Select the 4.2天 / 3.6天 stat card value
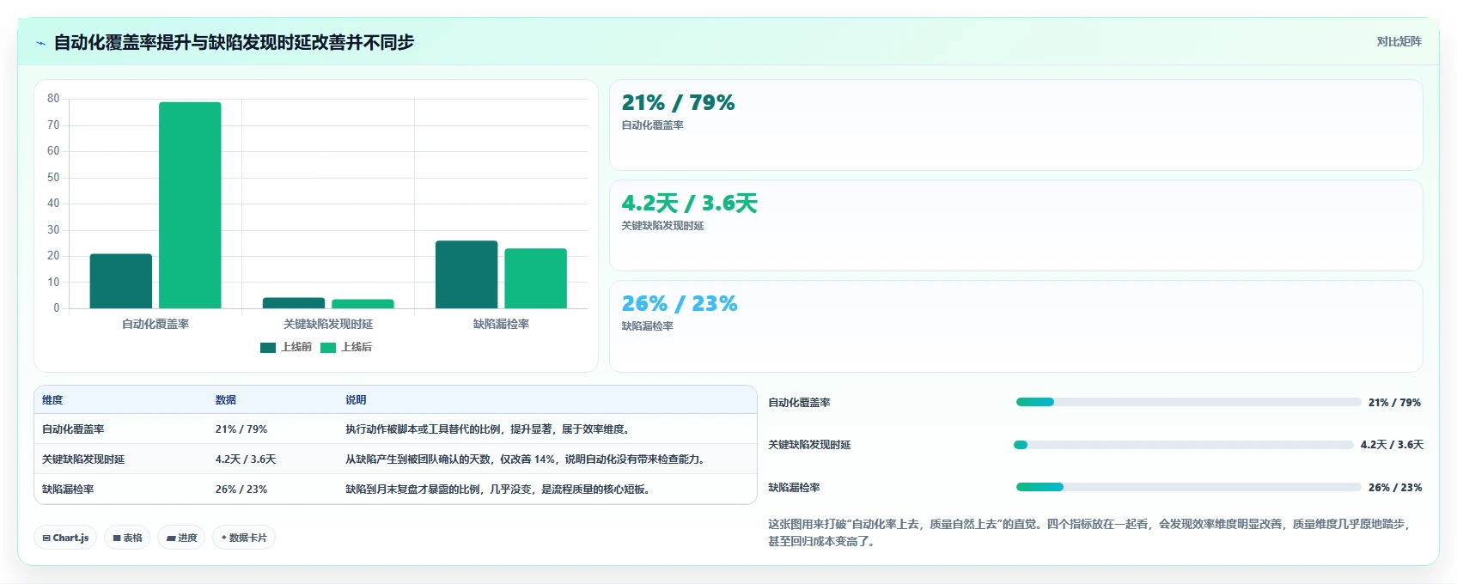The width and height of the screenshot is (1457, 584). tap(689, 204)
